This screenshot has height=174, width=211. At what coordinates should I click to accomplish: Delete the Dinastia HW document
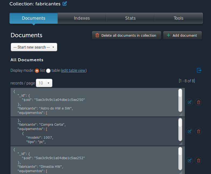[x=198, y=161]
